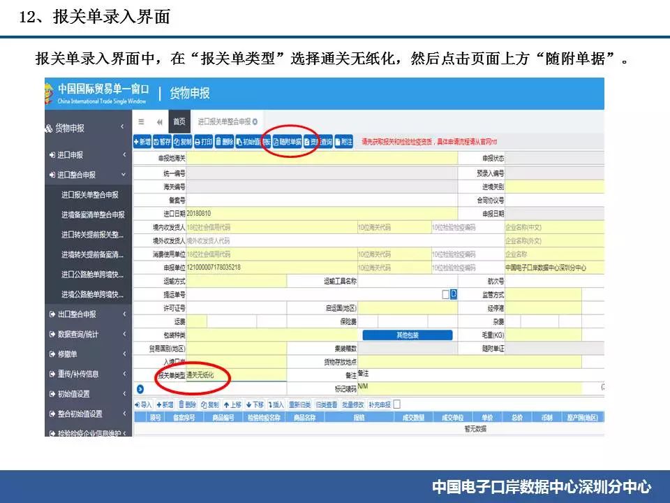Switch to the 首页 tab
This screenshot has height=503, width=670.
click(x=179, y=122)
